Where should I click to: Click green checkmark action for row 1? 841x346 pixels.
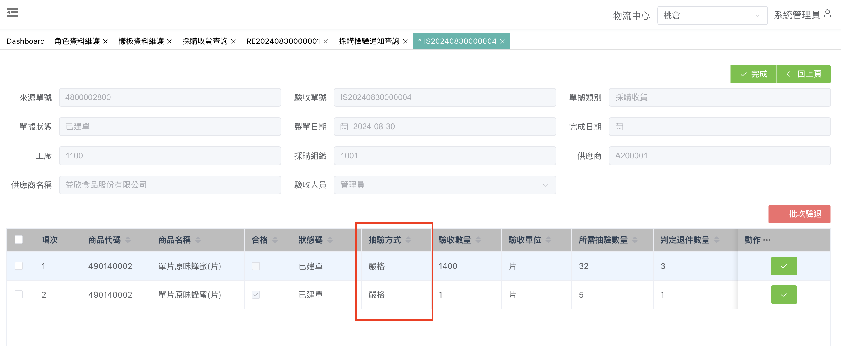[x=783, y=266]
